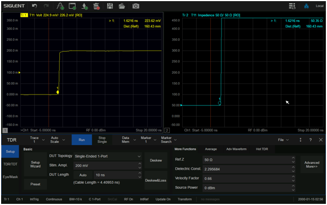This screenshot has height=205, width=327.
Task: Expand the File menu dropdown
Action: tap(283, 140)
